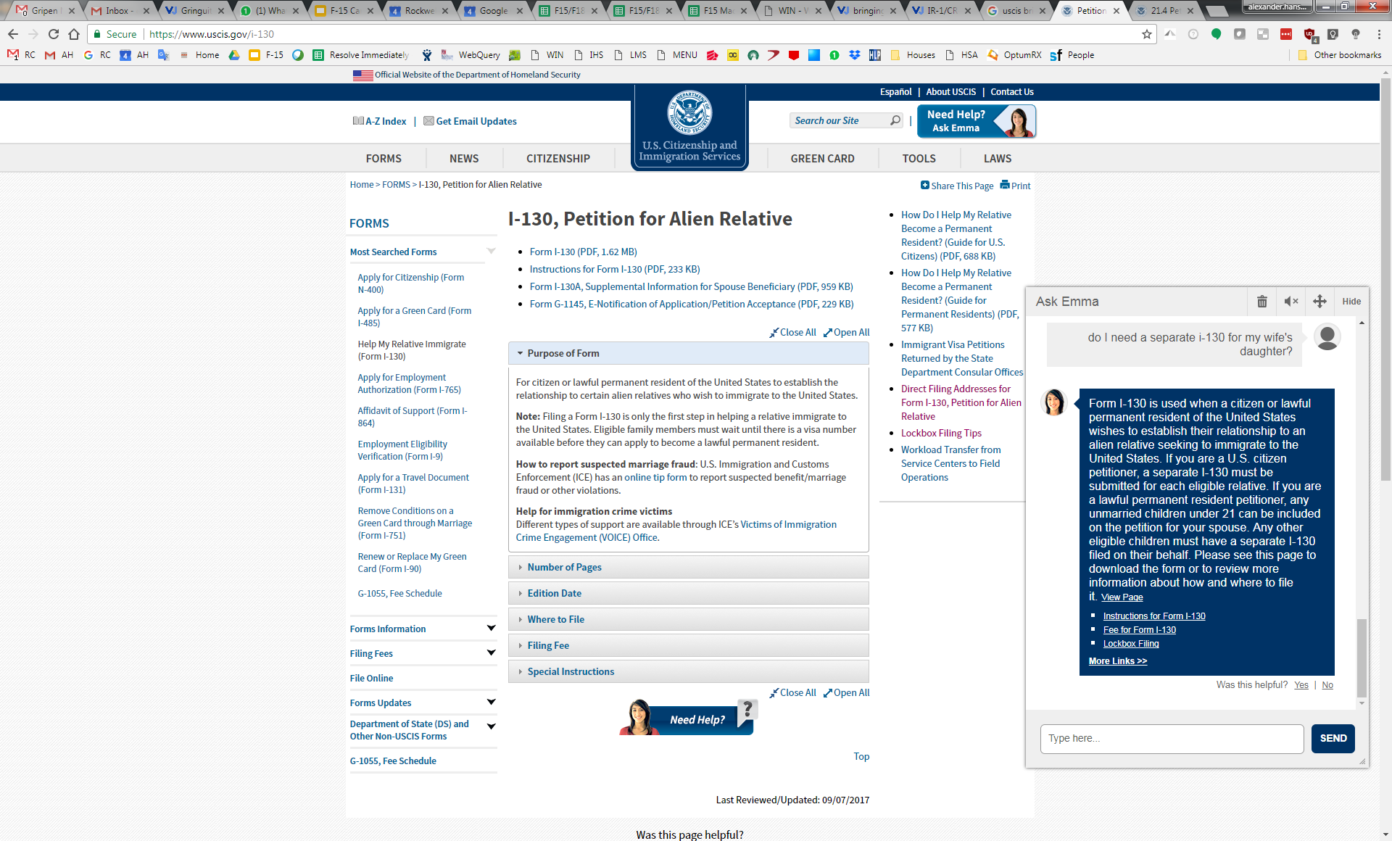This screenshot has width=1392, height=841.
Task: Mute Ask Emma sound icon
Action: (1291, 302)
